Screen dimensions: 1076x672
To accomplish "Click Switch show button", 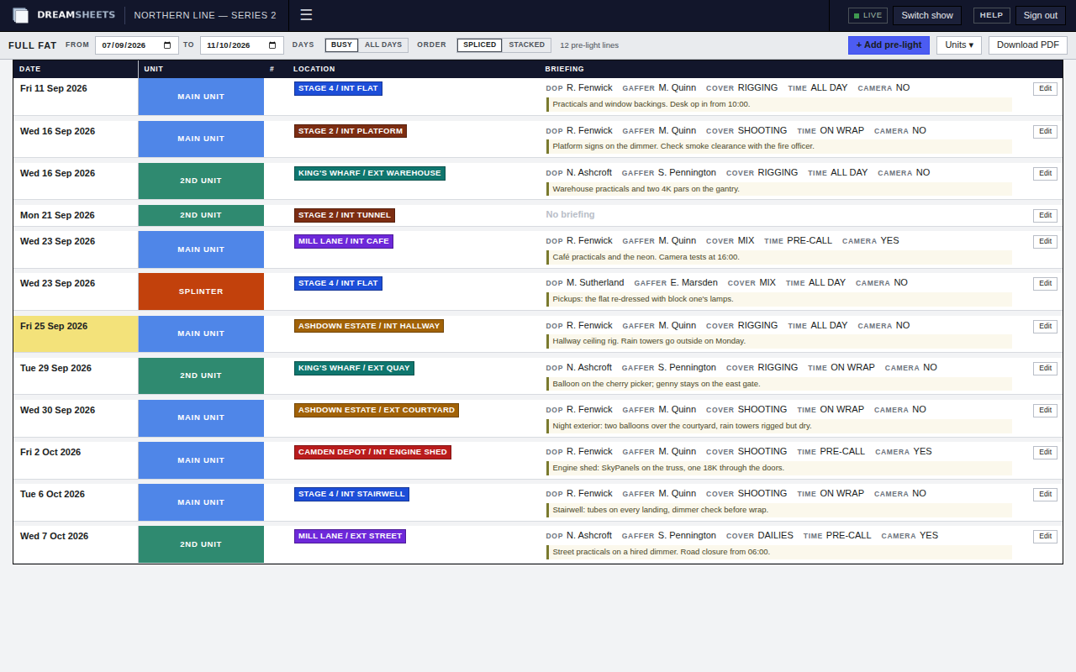I will [927, 15].
